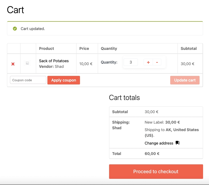Click the 'Quantity:' label in product row
209x185 pixels.
tap(109, 62)
